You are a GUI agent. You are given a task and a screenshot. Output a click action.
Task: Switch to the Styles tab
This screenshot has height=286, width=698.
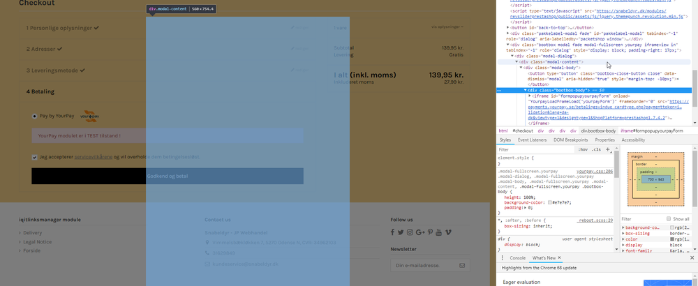(x=505, y=140)
